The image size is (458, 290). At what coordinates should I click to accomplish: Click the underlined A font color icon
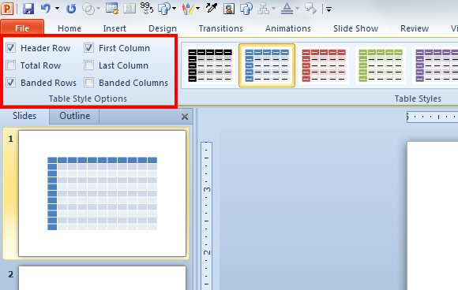click(287, 9)
